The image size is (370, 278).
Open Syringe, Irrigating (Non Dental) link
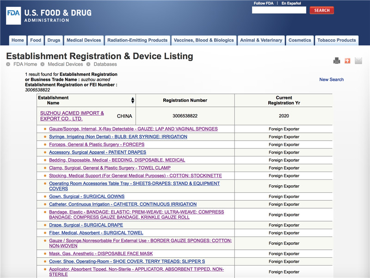click(x=118, y=136)
